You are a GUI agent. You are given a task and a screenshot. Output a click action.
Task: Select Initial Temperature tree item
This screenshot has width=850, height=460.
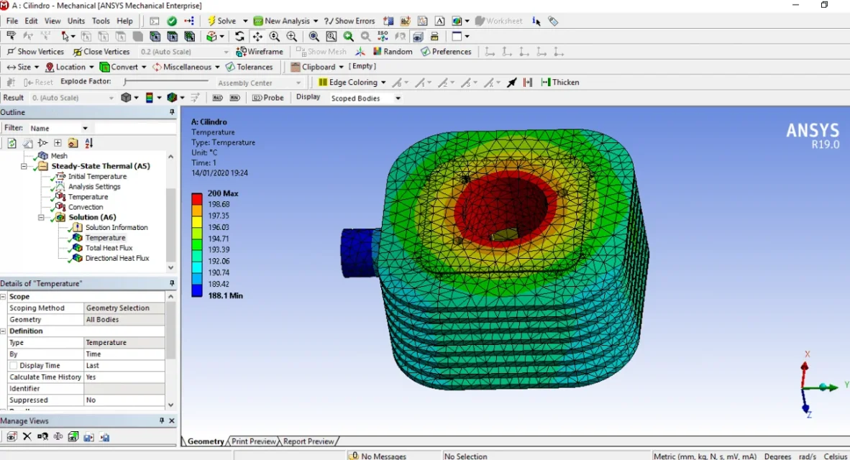tap(97, 177)
